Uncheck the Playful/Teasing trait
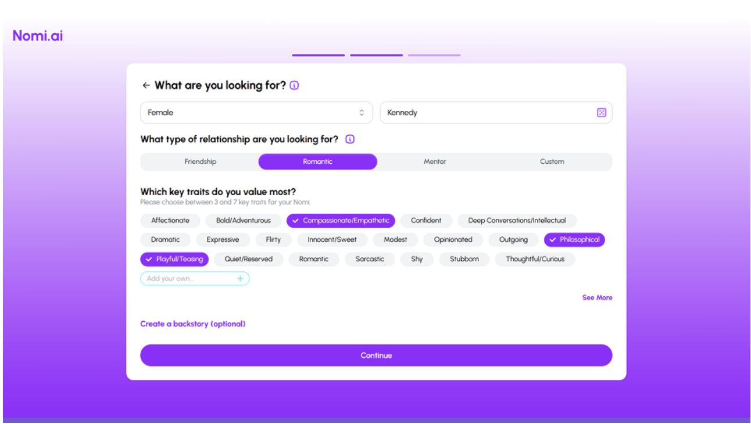The width and height of the screenshot is (751, 424). pyautogui.click(x=174, y=259)
